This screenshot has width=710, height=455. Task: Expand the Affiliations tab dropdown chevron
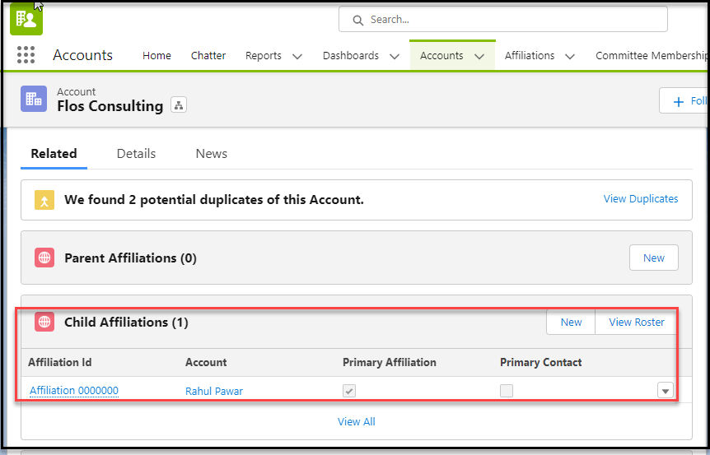570,56
